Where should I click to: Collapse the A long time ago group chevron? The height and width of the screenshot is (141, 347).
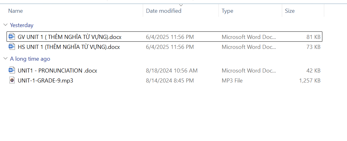5,59
